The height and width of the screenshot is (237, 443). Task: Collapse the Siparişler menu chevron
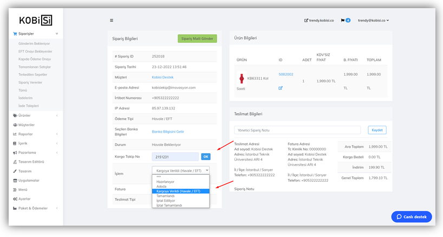click(57, 34)
